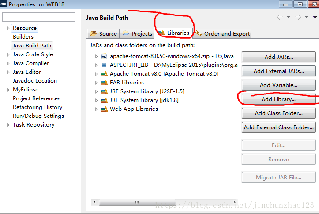The width and height of the screenshot is (319, 214).
Task: Open the view menu dropdown triangle
Action: (x=315, y=17)
